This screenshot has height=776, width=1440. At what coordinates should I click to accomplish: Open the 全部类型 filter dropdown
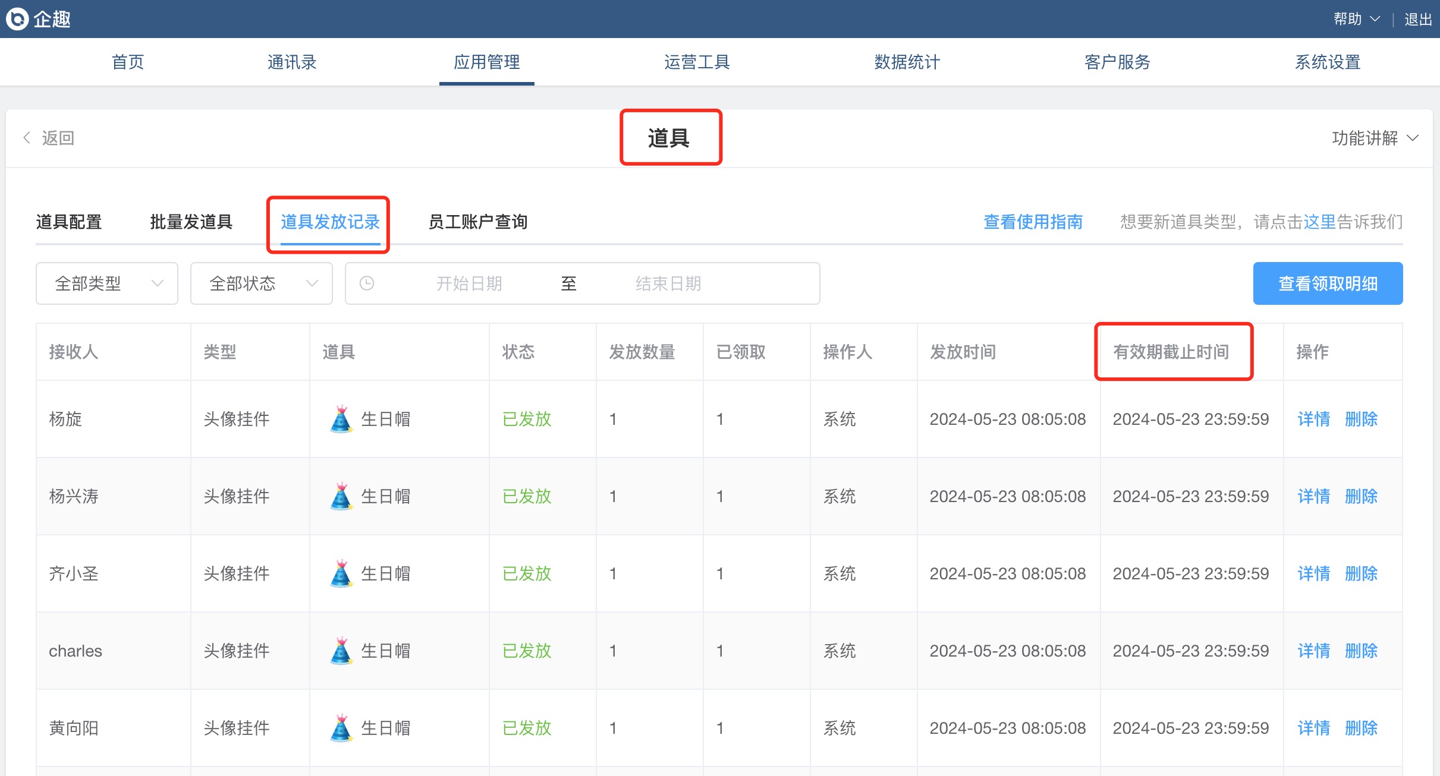point(107,283)
